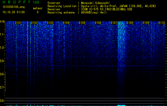Click the 0107 time marker
167x106 pixels.
click(x=114, y=23)
